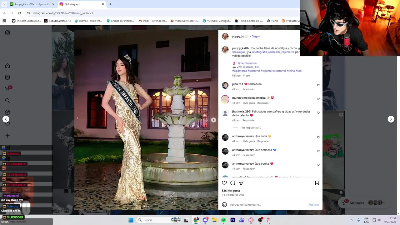Open Reels from the Instagram sidebar
400x225 pixels.
tap(7, 77)
